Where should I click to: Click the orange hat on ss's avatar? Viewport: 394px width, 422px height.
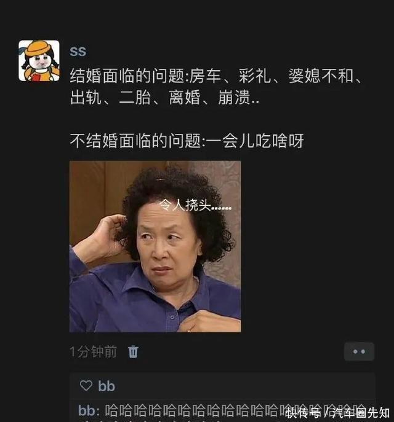click(x=39, y=48)
